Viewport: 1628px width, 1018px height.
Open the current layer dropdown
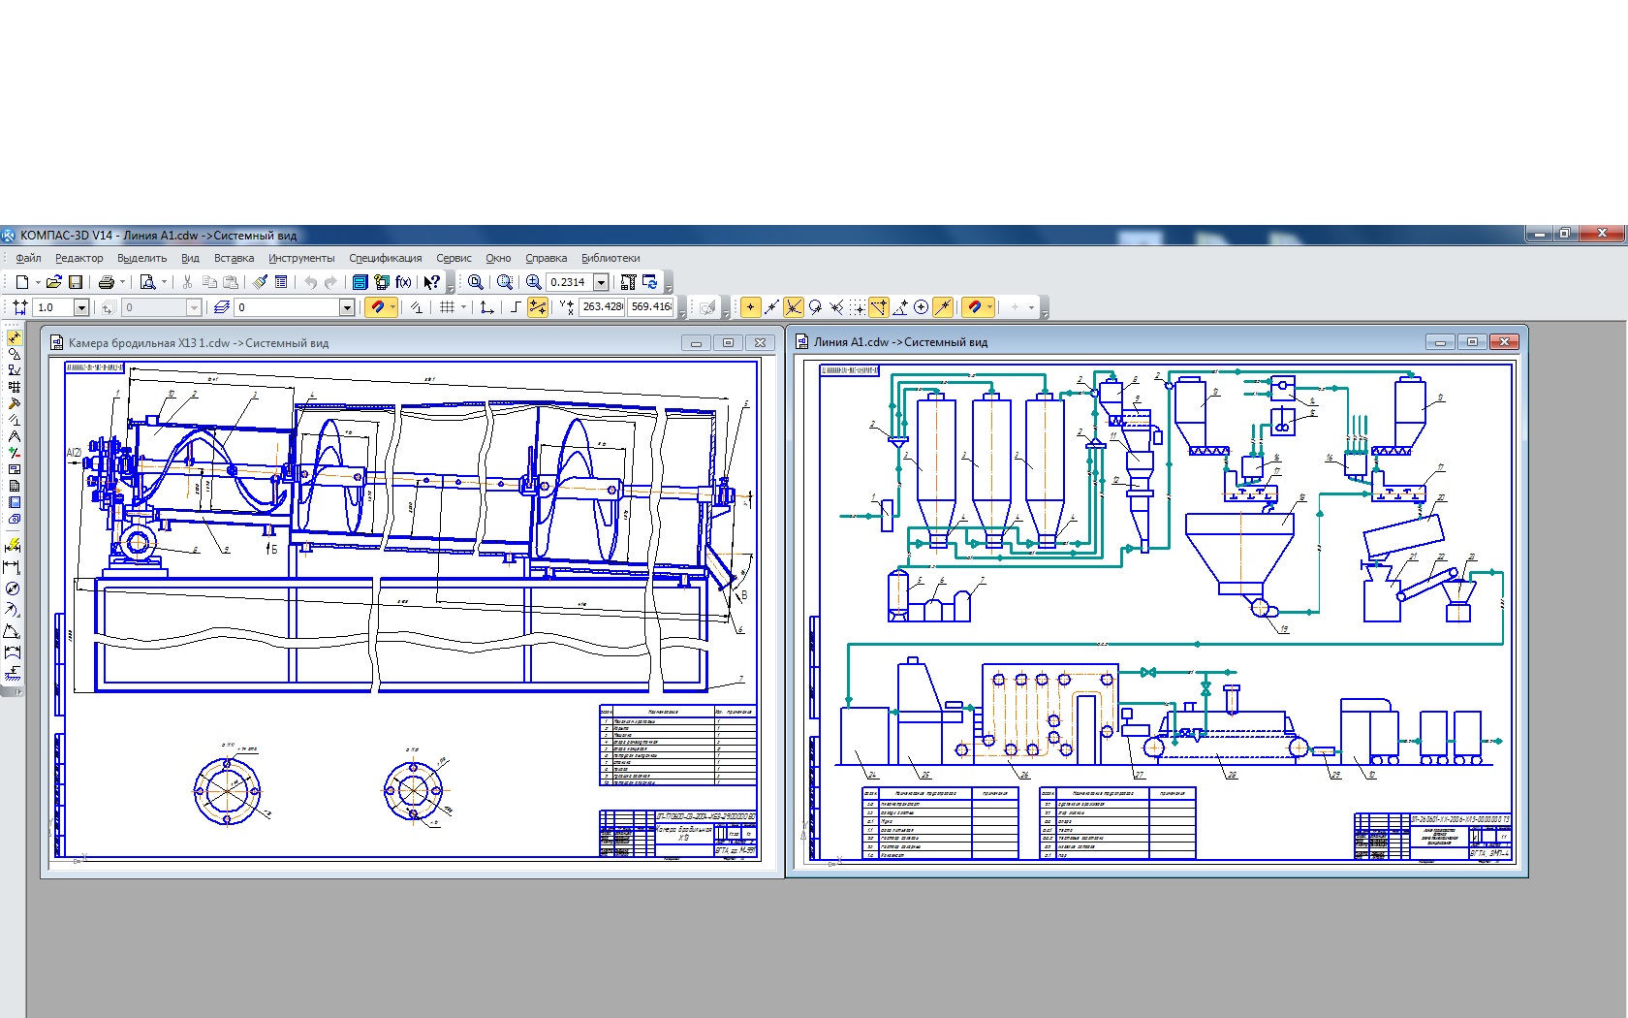click(x=347, y=307)
